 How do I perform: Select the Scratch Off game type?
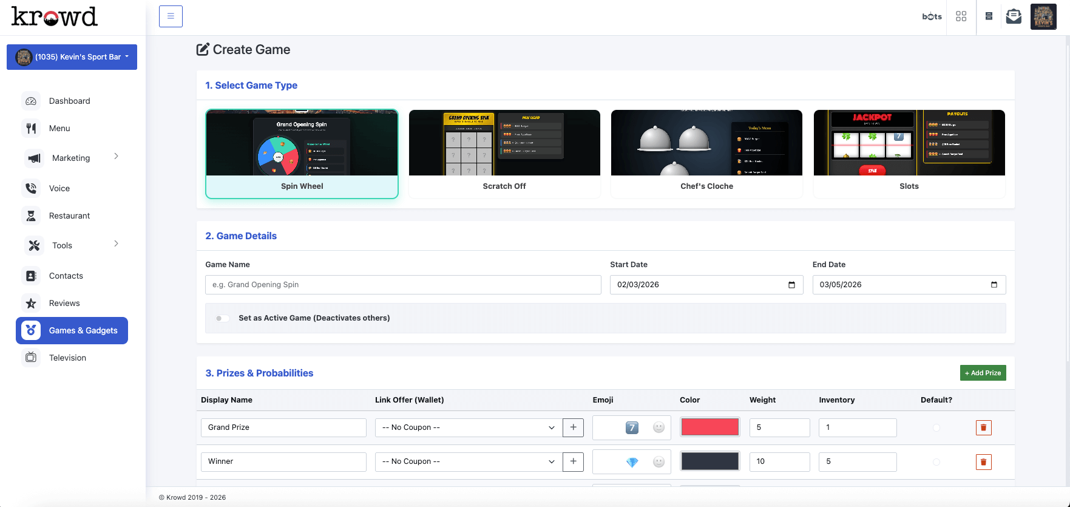[x=504, y=154]
